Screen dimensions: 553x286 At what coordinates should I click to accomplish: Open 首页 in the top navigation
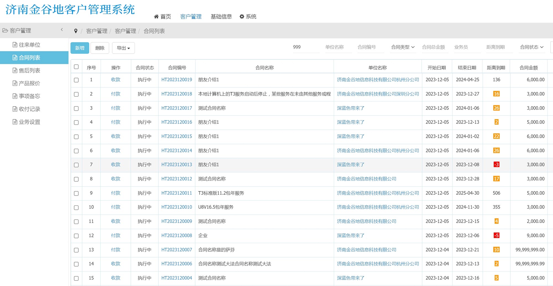pos(163,17)
